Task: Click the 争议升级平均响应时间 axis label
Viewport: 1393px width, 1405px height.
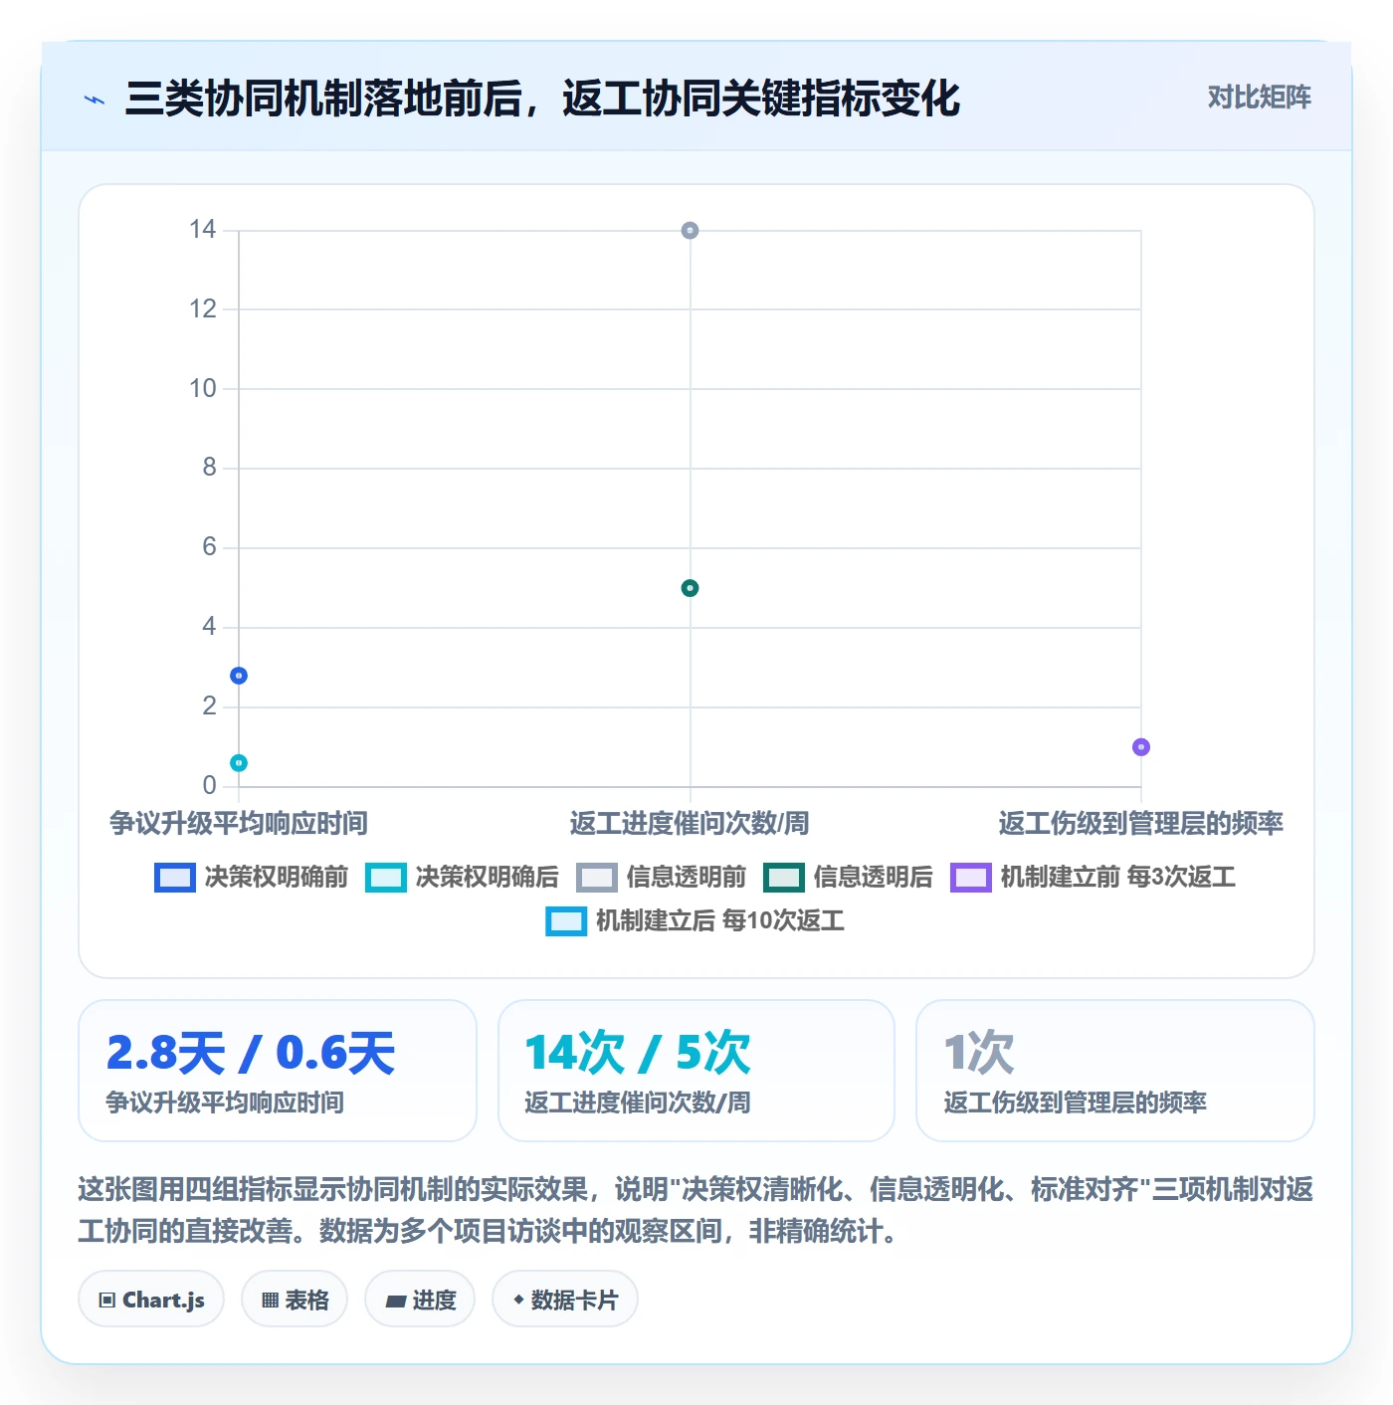Action: [x=239, y=823]
